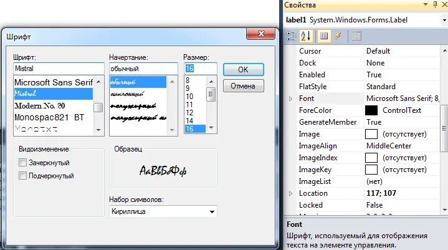Image resolution: width=448 pixels, height=250 pixels.
Task: Click the Properties grid scrollbar thumb
Action: (444, 128)
